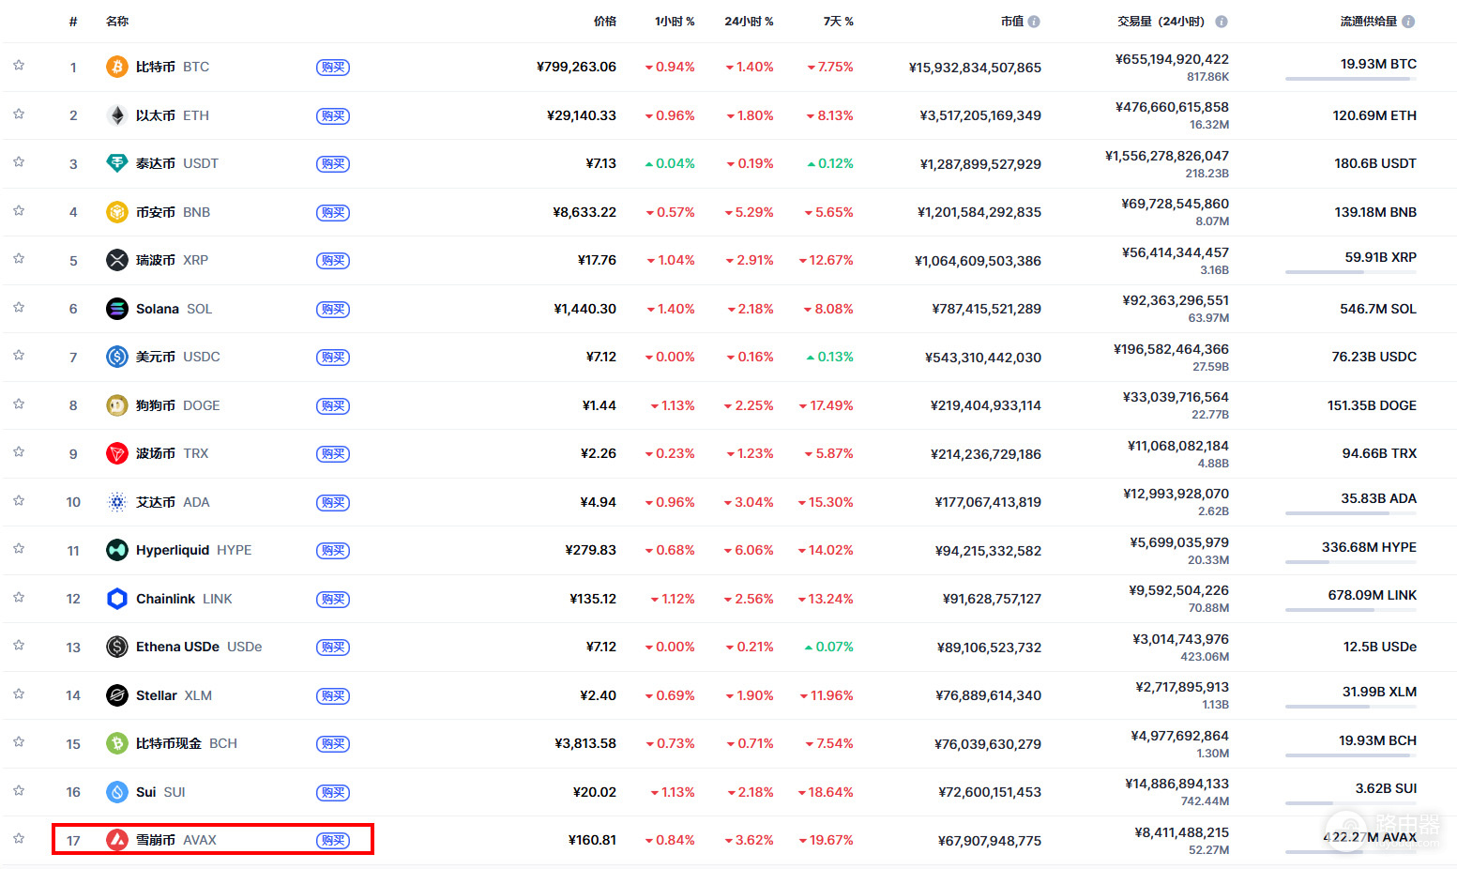
Task: Buy 以太币 ETH with its 购买 button
Action: coord(333,115)
